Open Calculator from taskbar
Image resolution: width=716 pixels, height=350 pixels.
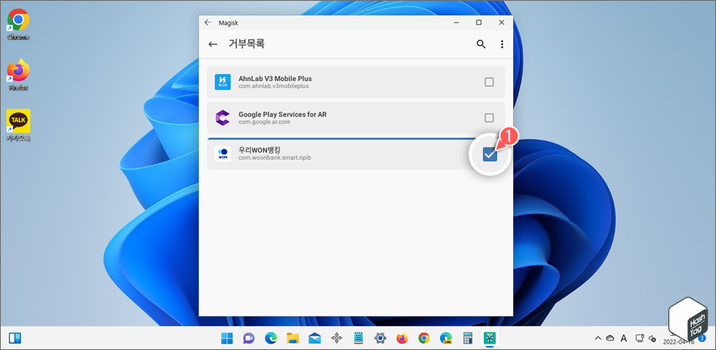point(468,338)
